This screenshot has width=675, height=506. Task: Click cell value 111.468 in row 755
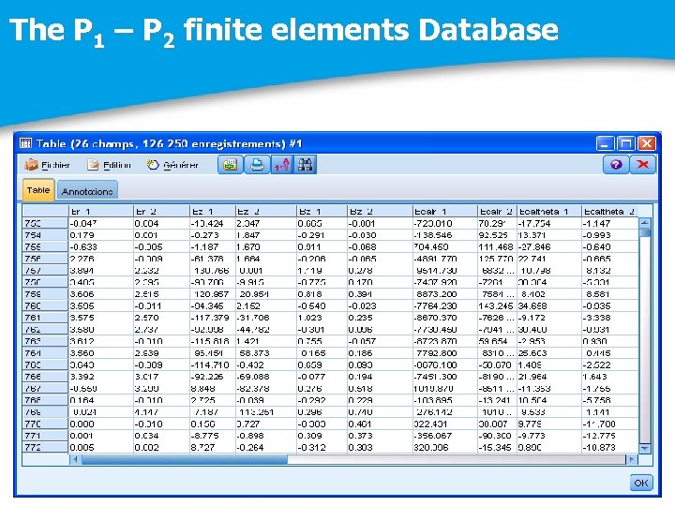pyautogui.click(x=496, y=247)
